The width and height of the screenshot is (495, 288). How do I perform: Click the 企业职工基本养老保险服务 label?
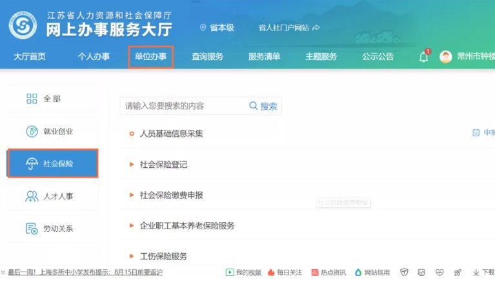pyautogui.click(x=187, y=225)
